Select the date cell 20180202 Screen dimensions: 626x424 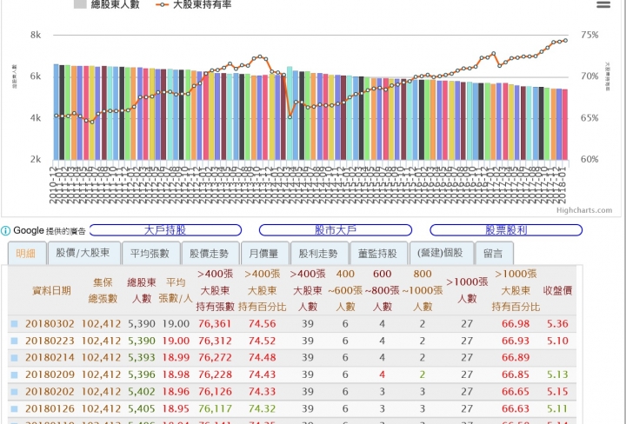[50, 392]
